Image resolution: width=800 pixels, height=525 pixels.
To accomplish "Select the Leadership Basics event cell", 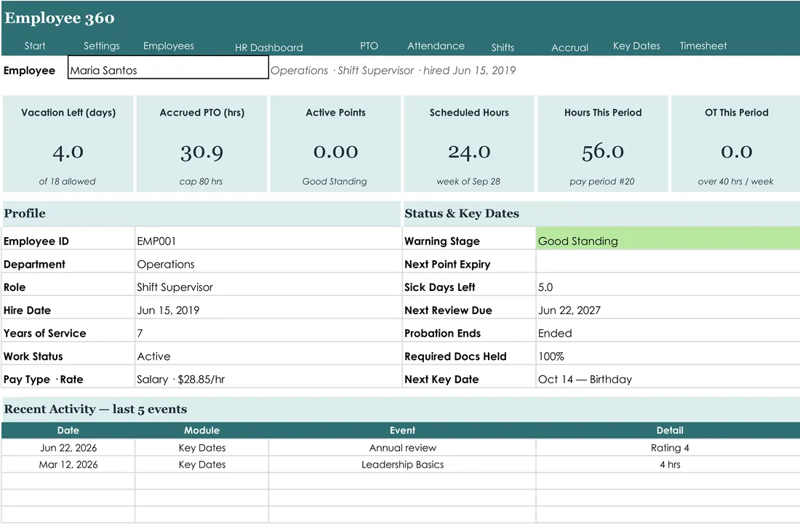I will click(402, 465).
